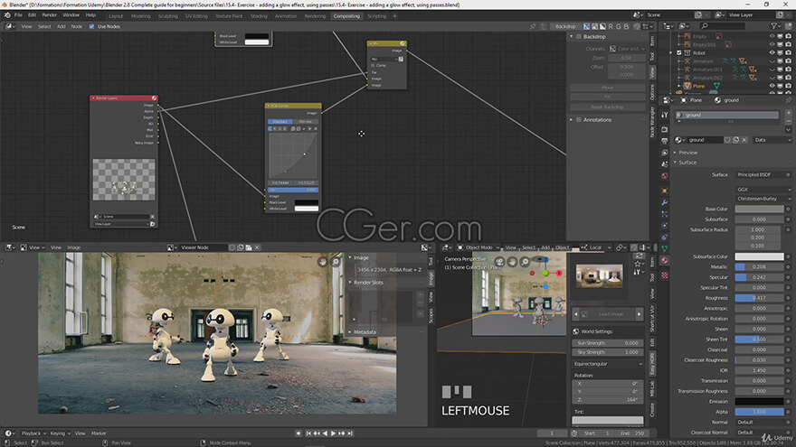This screenshot has height=447, width=796.
Task: Open the File menu
Action: click(18, 15)
